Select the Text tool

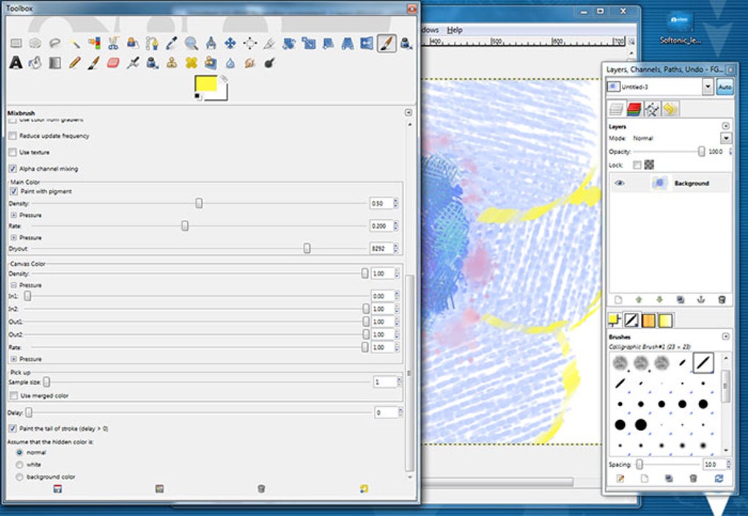pyautogui.click(x=15, y=63)
